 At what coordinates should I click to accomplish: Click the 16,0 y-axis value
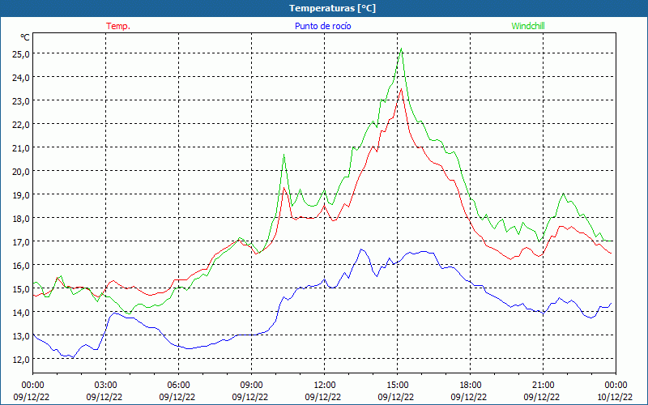coord(21,266)
